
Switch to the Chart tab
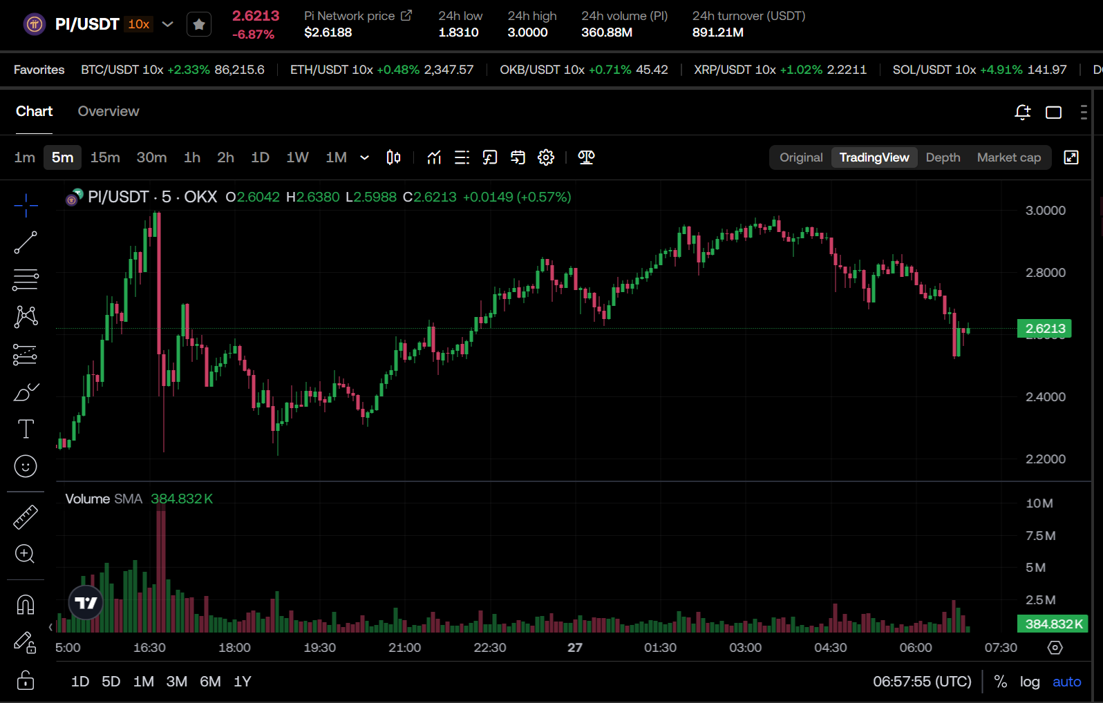click(x=34, y=111)
